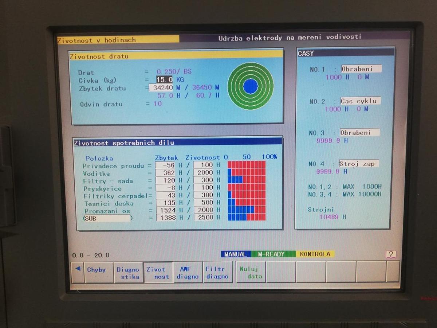Click the wire spool graphic

pyautogui.click(x=251, y=86)
